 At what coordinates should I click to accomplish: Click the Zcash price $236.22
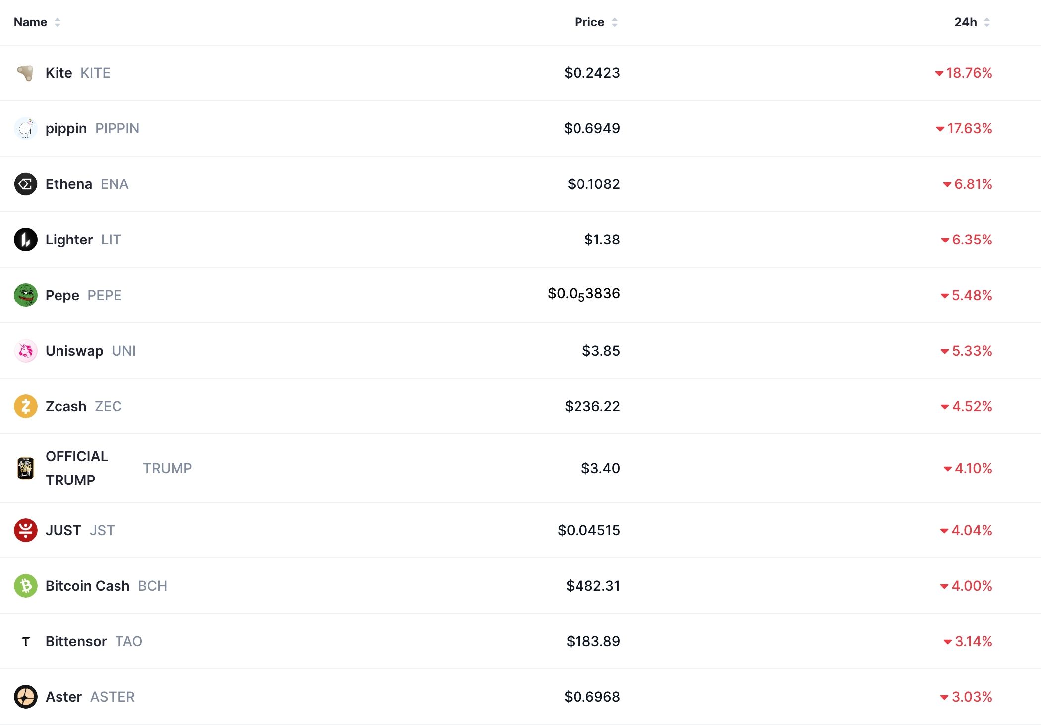(x=592, y=406)
